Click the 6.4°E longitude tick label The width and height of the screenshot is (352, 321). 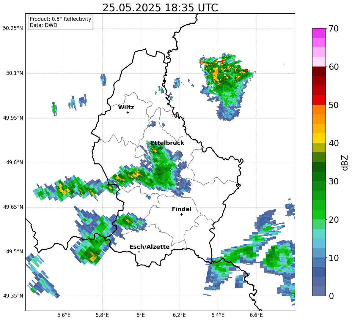point(218,315)
